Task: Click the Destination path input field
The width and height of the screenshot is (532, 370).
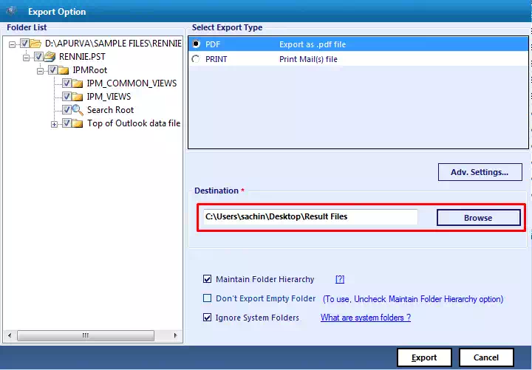Action: click(310, 216)
